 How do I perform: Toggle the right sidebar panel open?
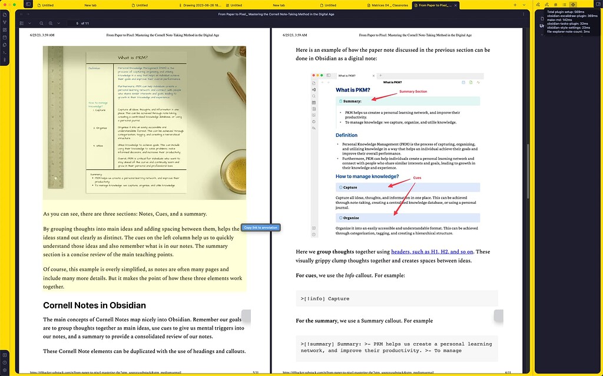598,5
